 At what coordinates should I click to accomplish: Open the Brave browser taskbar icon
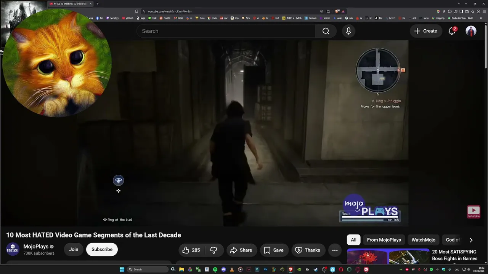291,269
